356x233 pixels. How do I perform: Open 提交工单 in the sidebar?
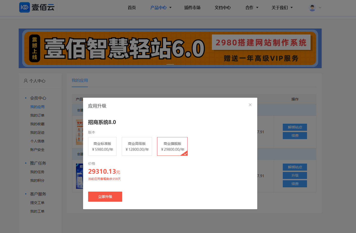tap(37, 203)
